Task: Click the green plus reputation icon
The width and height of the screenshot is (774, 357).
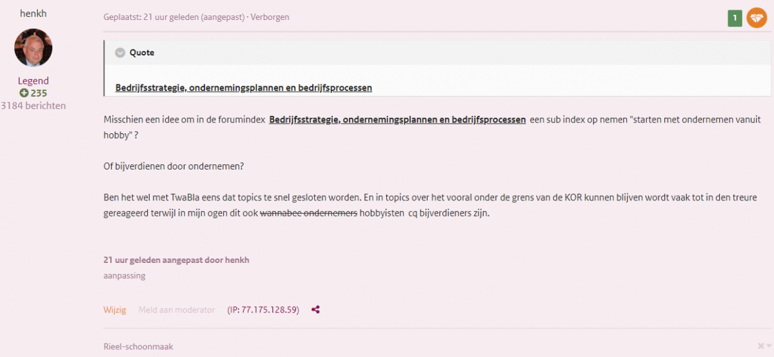Action: click(24, 93)
